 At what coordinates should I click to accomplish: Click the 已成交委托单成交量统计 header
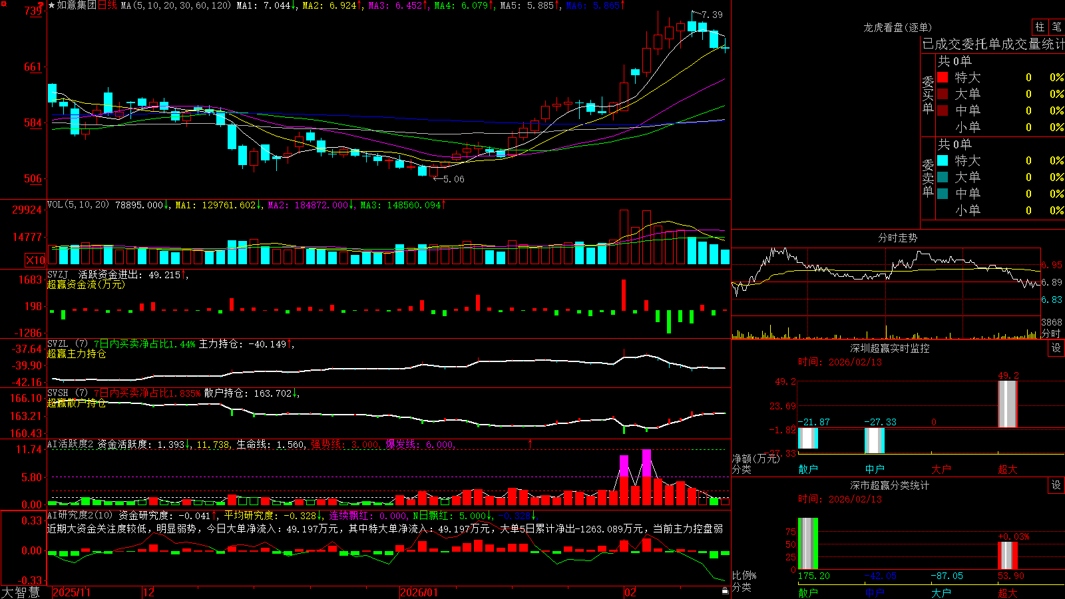pos(993,44)
